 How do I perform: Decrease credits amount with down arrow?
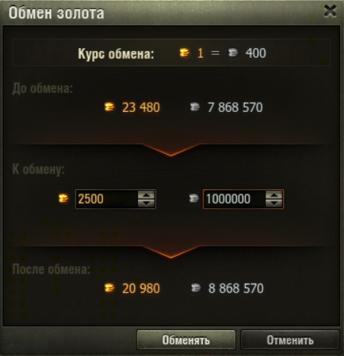274,203
